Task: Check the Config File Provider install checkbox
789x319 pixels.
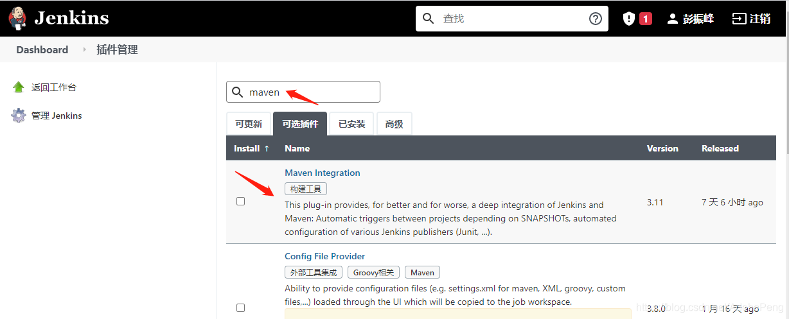Action: (240, 307)
